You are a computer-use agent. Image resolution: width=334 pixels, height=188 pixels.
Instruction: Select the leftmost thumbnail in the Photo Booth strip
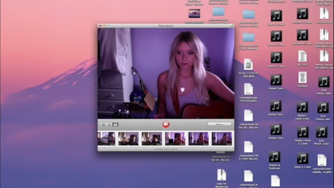click(106, 138)
